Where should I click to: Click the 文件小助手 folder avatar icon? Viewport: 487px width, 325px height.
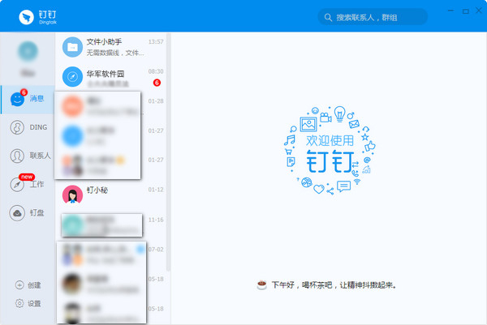click(73, 47)
